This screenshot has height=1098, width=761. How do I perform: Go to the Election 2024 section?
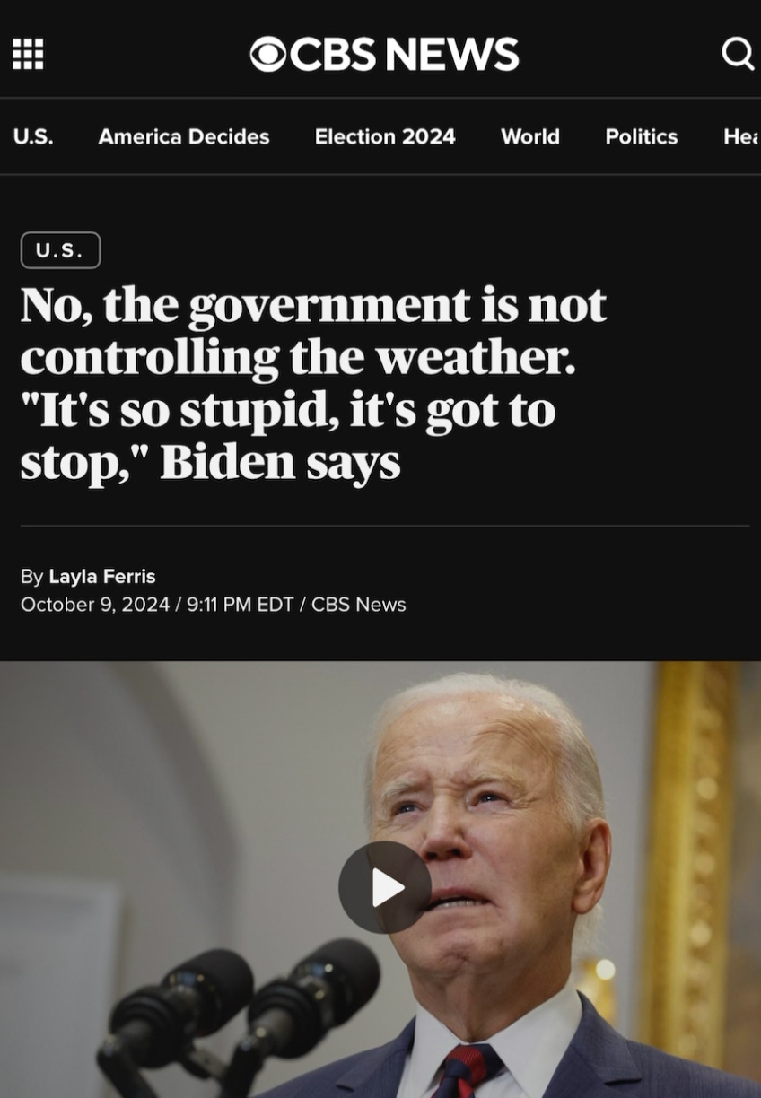point(385,136)
